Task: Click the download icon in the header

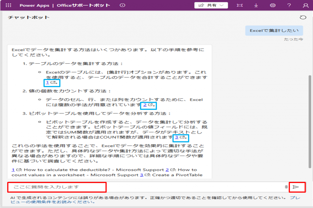Action: tap(256, 5)
